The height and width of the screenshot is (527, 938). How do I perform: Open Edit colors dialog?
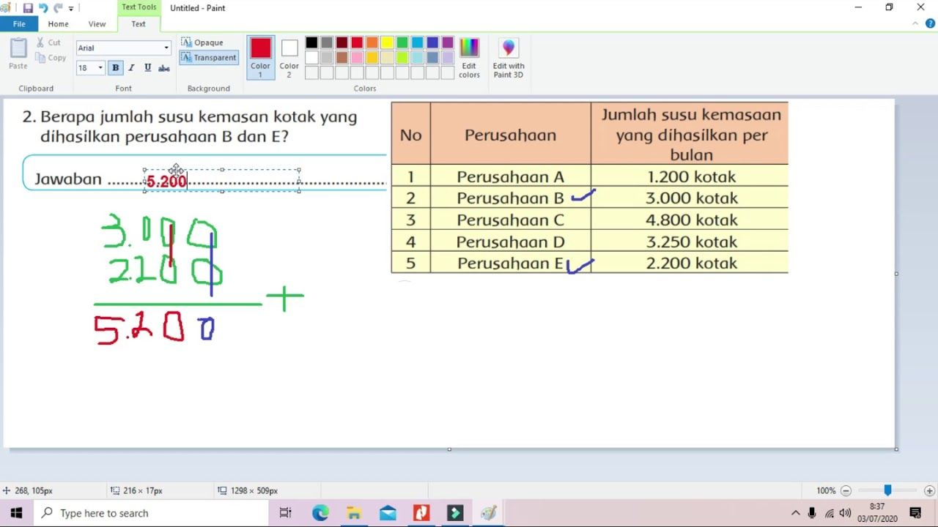coord(469,58)
